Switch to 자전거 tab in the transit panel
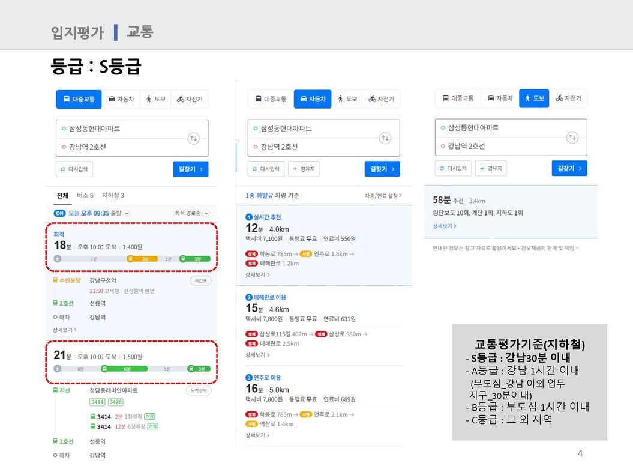 coord(190,99)
